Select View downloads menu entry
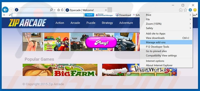The image size is (200, 91). coord(166,38)
